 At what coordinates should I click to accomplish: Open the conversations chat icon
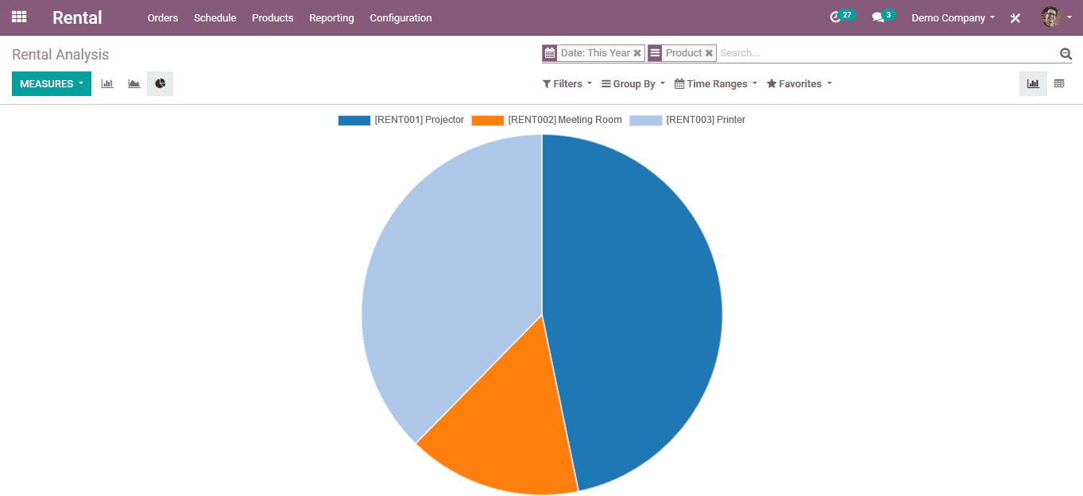[877, 17]
